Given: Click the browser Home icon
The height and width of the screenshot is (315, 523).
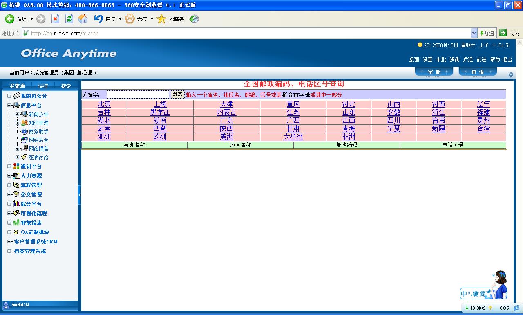Looking at the screenshot, I should [x=83, y=19].
